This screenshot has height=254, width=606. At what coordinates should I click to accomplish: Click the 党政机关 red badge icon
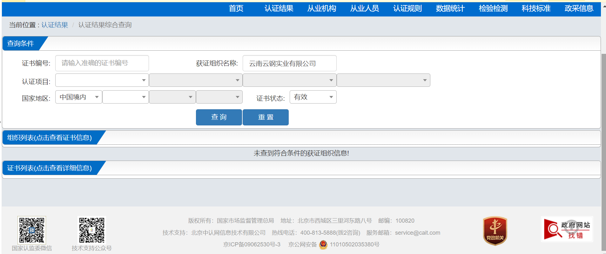pyautogui.click(x=495, y=231)
